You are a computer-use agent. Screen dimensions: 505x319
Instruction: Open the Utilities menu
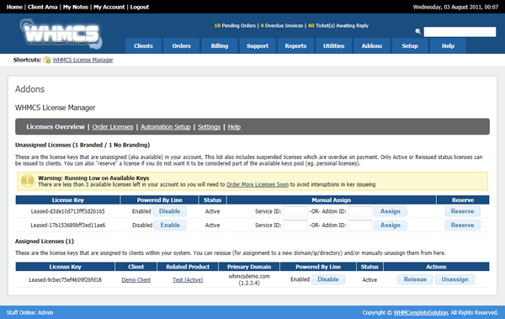click(x=333, y=45)
